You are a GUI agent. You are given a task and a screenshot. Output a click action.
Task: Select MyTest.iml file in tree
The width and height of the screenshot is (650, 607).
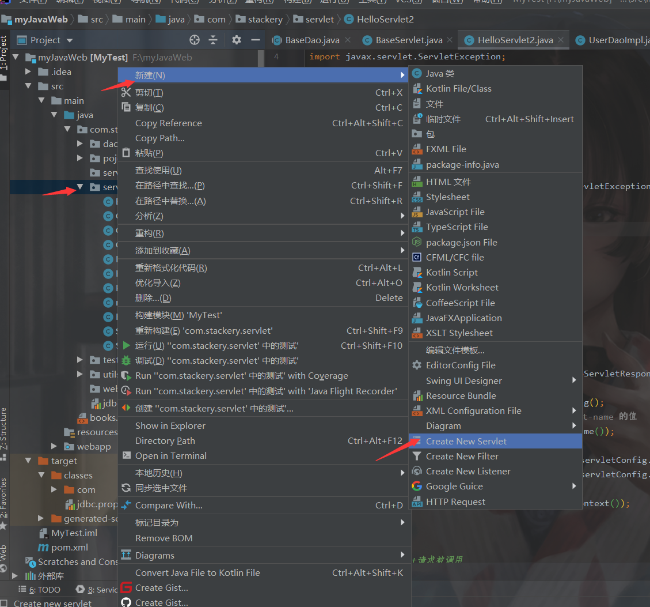[69, 533]
